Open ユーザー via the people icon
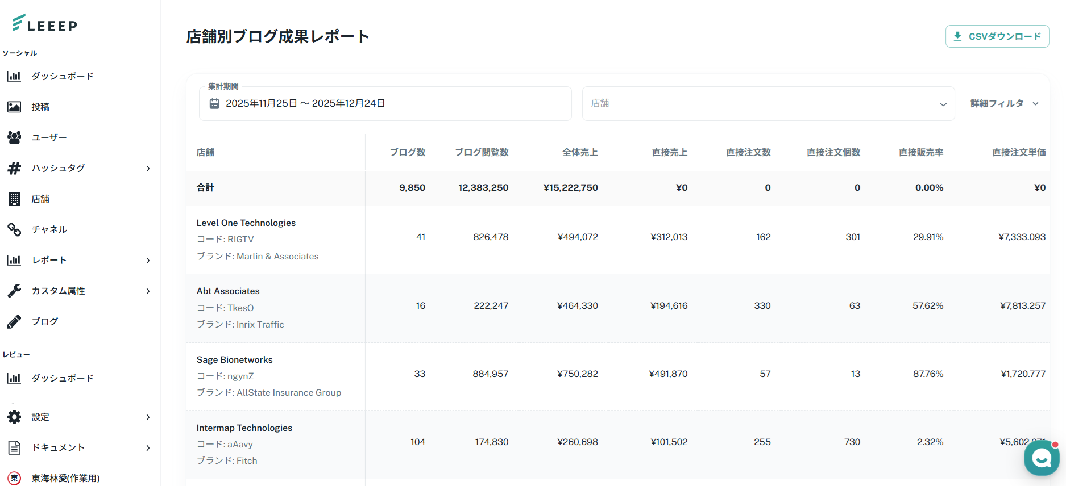1066x486 pixels. pos(14,137)
